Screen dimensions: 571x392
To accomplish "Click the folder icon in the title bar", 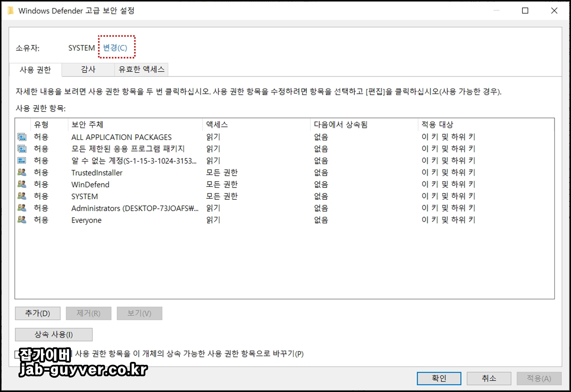I will [x=11, y=11].
